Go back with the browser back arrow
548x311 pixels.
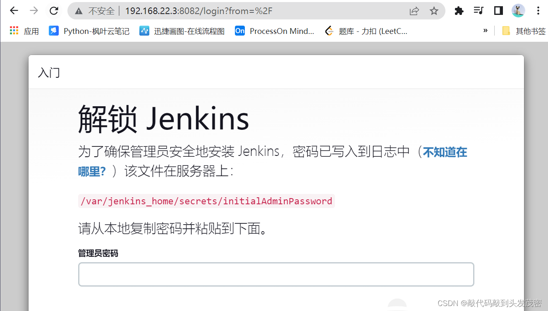(14, 11)
